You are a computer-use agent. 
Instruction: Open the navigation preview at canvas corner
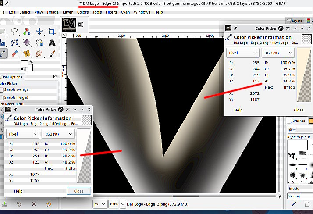tap(280, 196)
